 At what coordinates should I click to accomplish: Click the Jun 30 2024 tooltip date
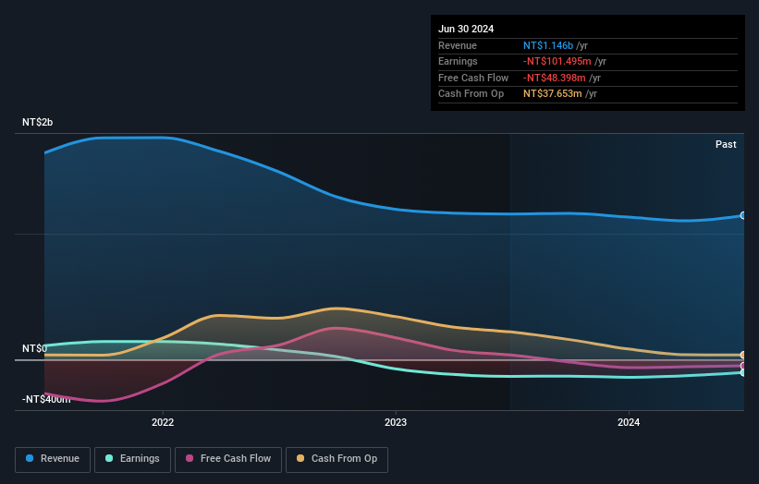[x=466, y=29]
